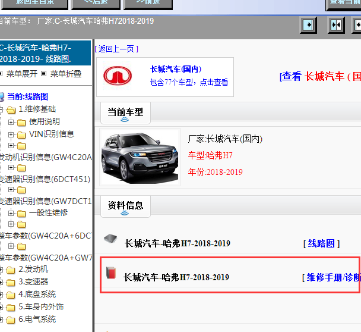Click the 菜单折叠 icon

click(43, 74)
